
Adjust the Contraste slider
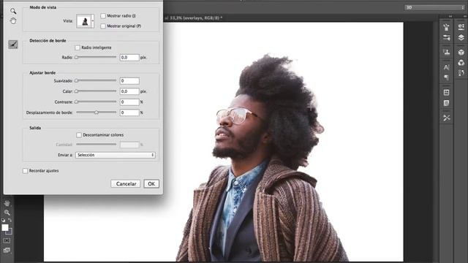pos(96,102)
